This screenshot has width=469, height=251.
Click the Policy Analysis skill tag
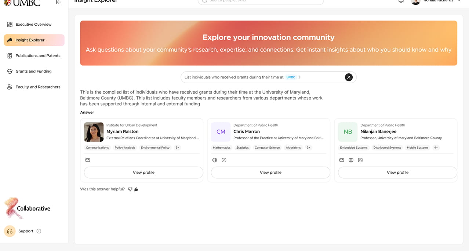[x=125, y=148]
